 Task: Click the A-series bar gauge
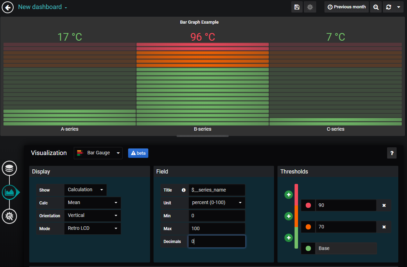pos(70,84)
